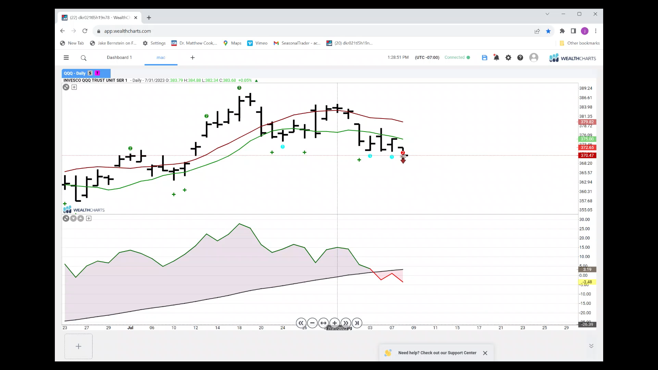Viewport: 658px width, 370px height.
Task: Open a new browser tab
Action: click(149, 17)
